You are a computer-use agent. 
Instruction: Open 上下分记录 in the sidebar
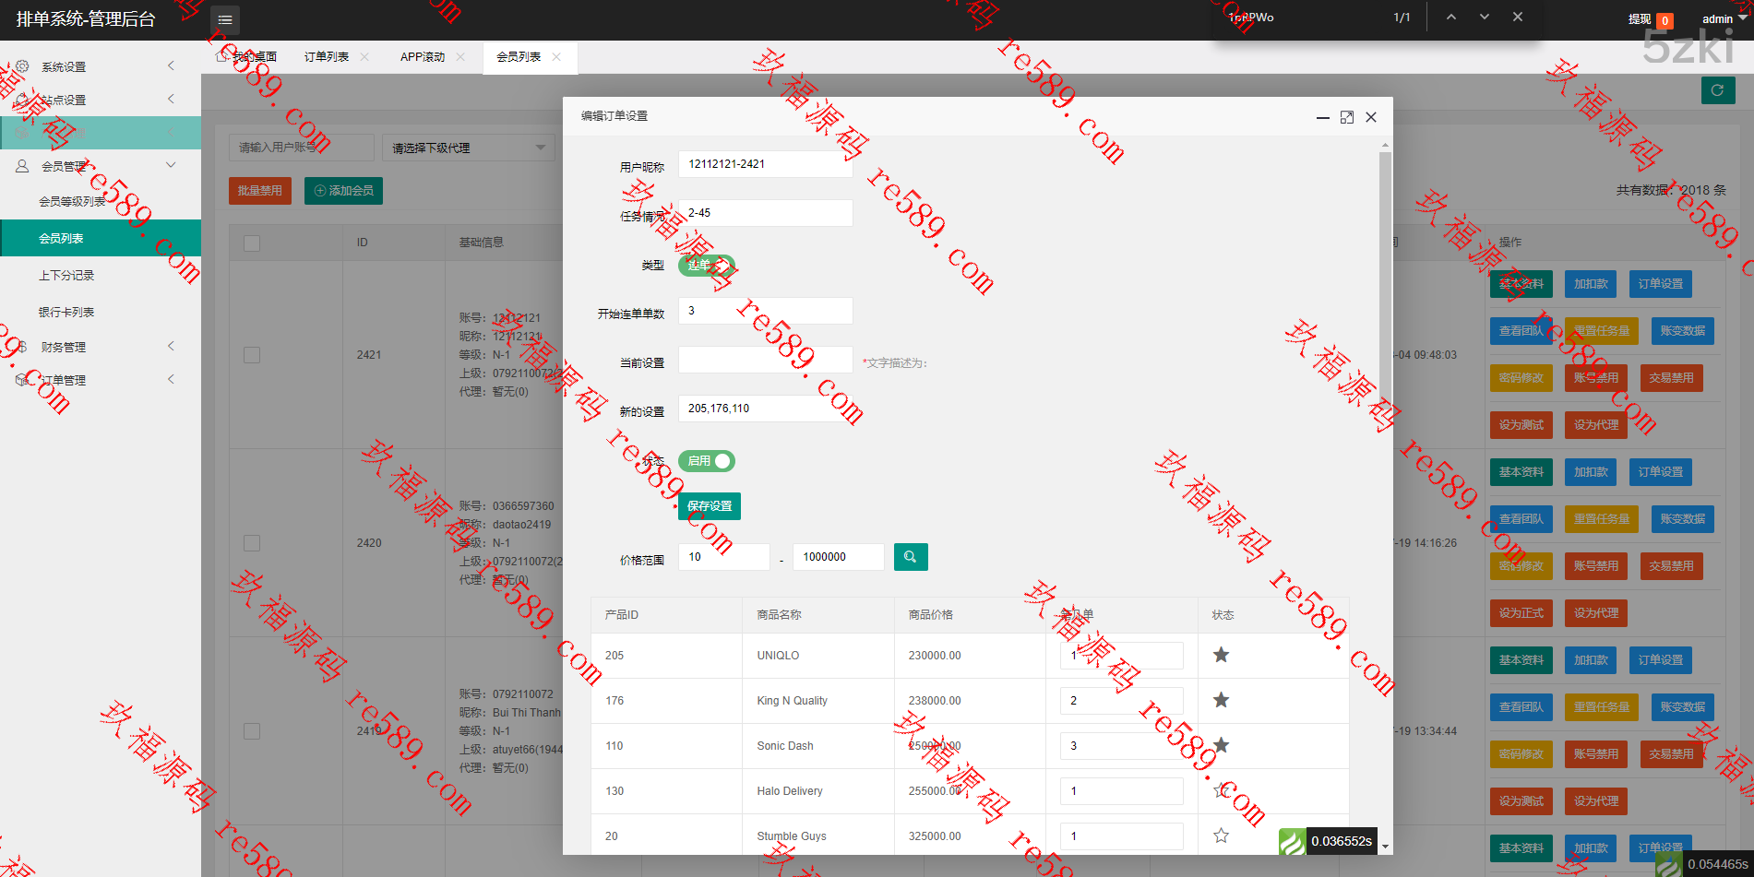66,276
